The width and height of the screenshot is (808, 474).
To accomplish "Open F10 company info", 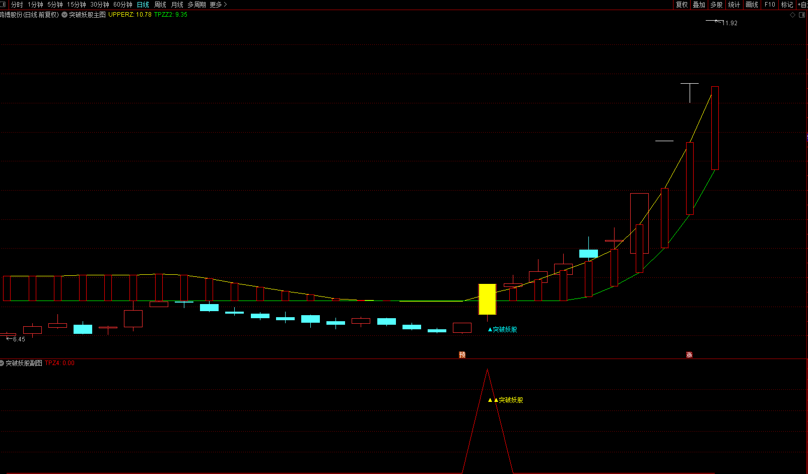I will 770,5.
